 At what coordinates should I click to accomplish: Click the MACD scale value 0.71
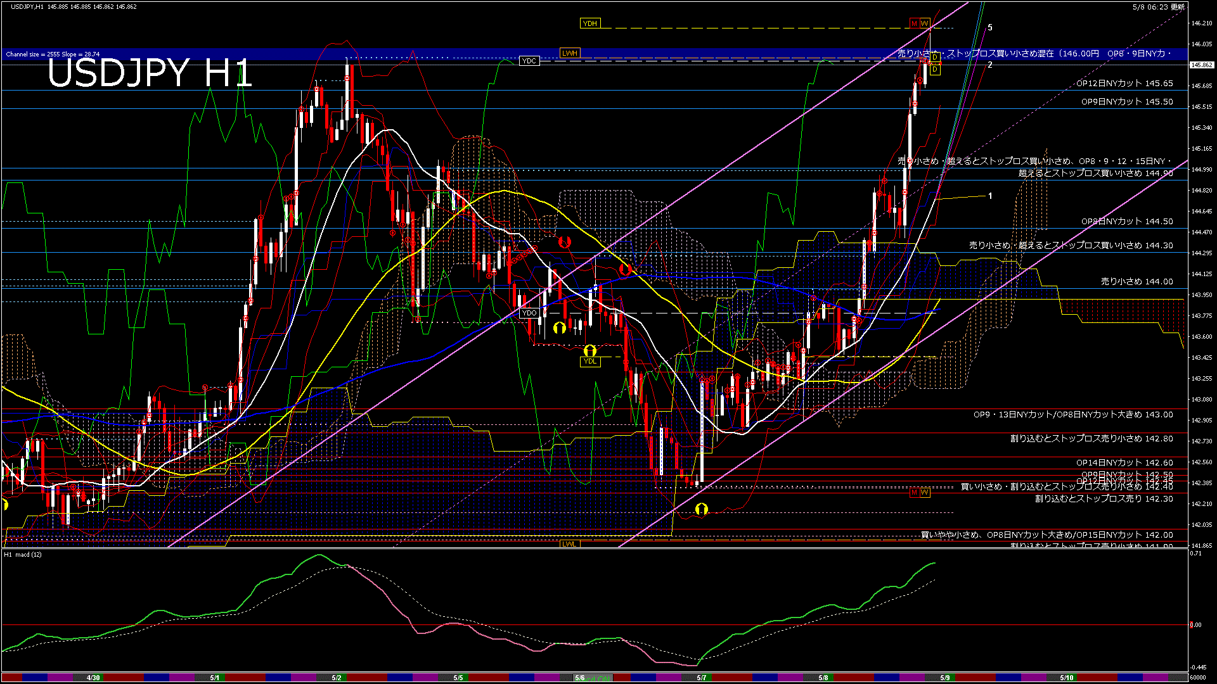click(1195, 554)
